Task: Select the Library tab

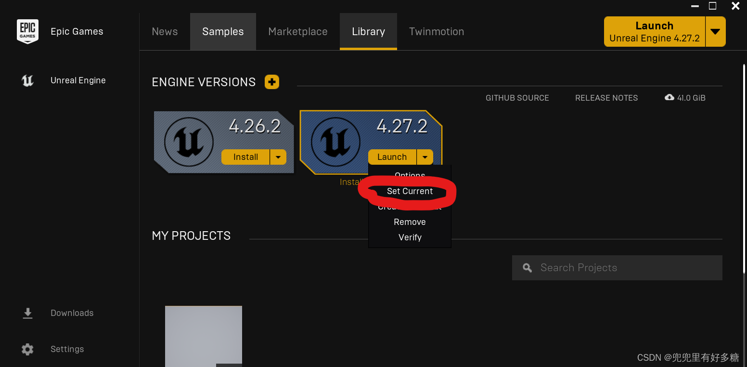Action: 368,32
